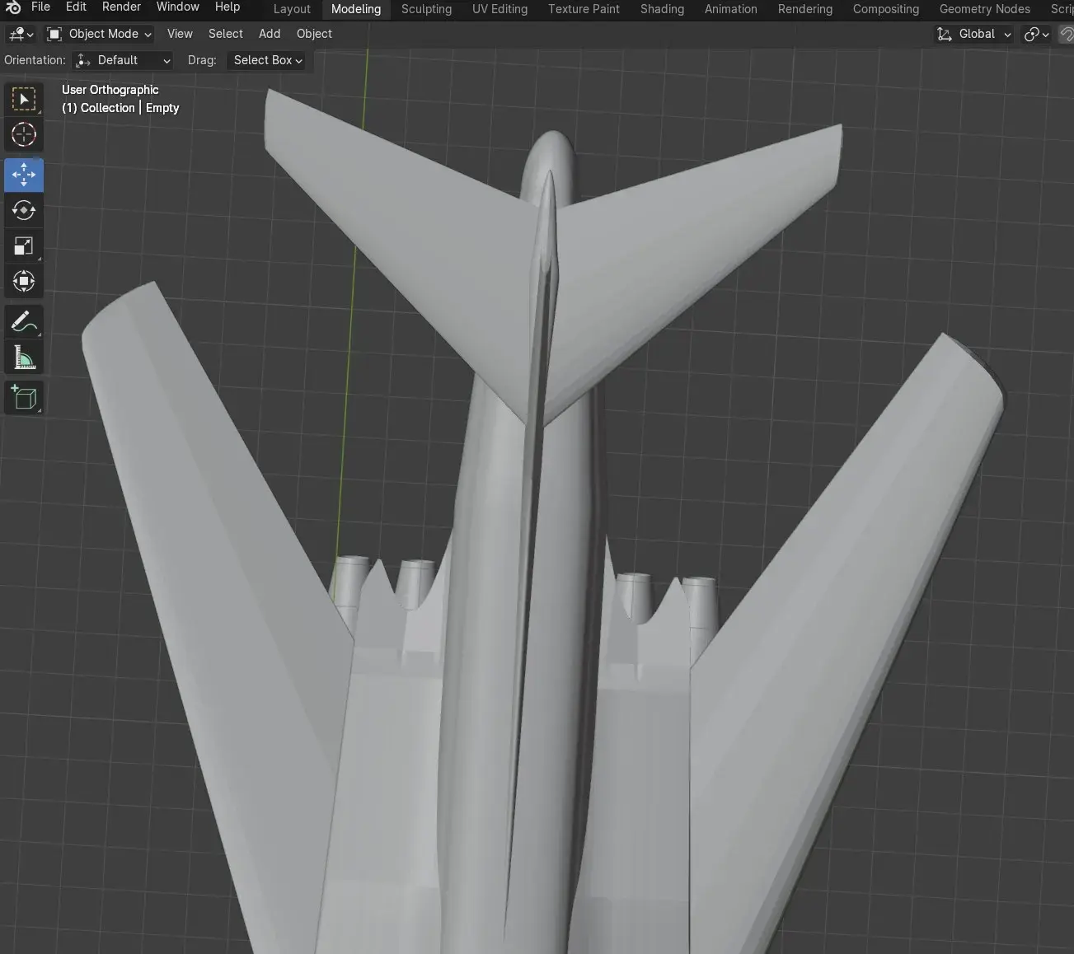Screen dimensions: 1074x954
Task: Select the Add Cube tool
Action: (24, 397)
